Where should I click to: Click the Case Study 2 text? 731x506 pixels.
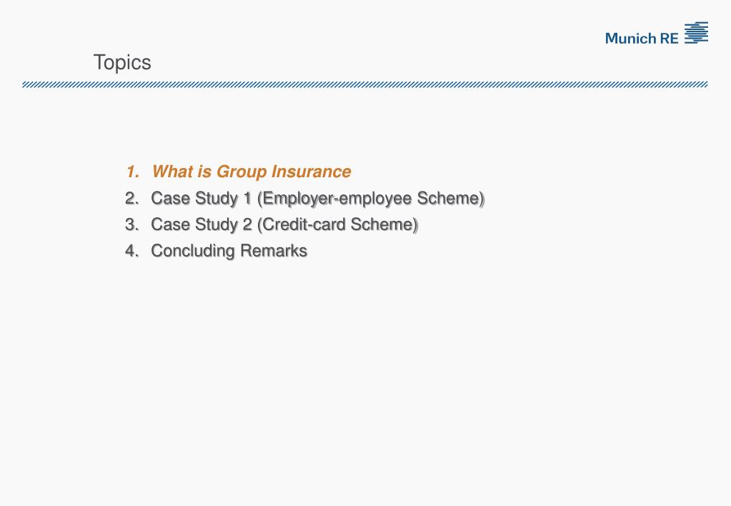[x=202, y=225]
